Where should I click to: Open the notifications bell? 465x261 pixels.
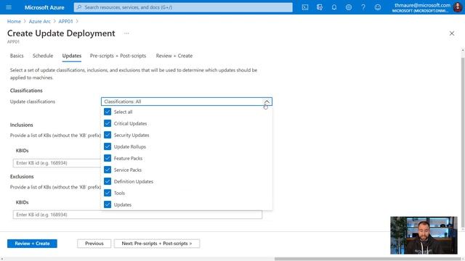334,7
